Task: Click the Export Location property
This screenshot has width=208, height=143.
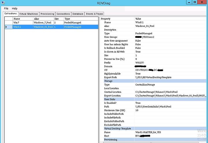Action: (x=112, y=96)
